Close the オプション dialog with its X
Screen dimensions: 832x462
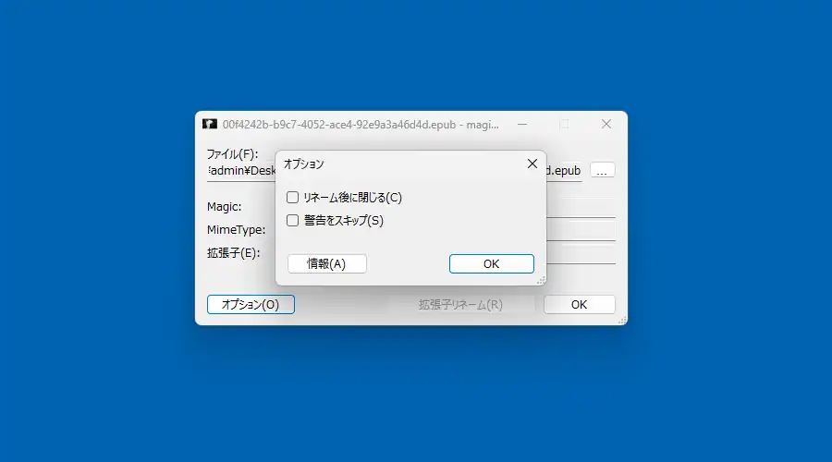(x=532, y=164)
